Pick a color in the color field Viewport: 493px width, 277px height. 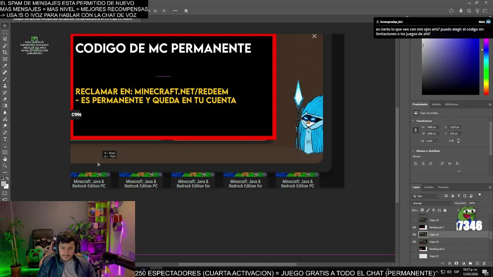(451, 66)
